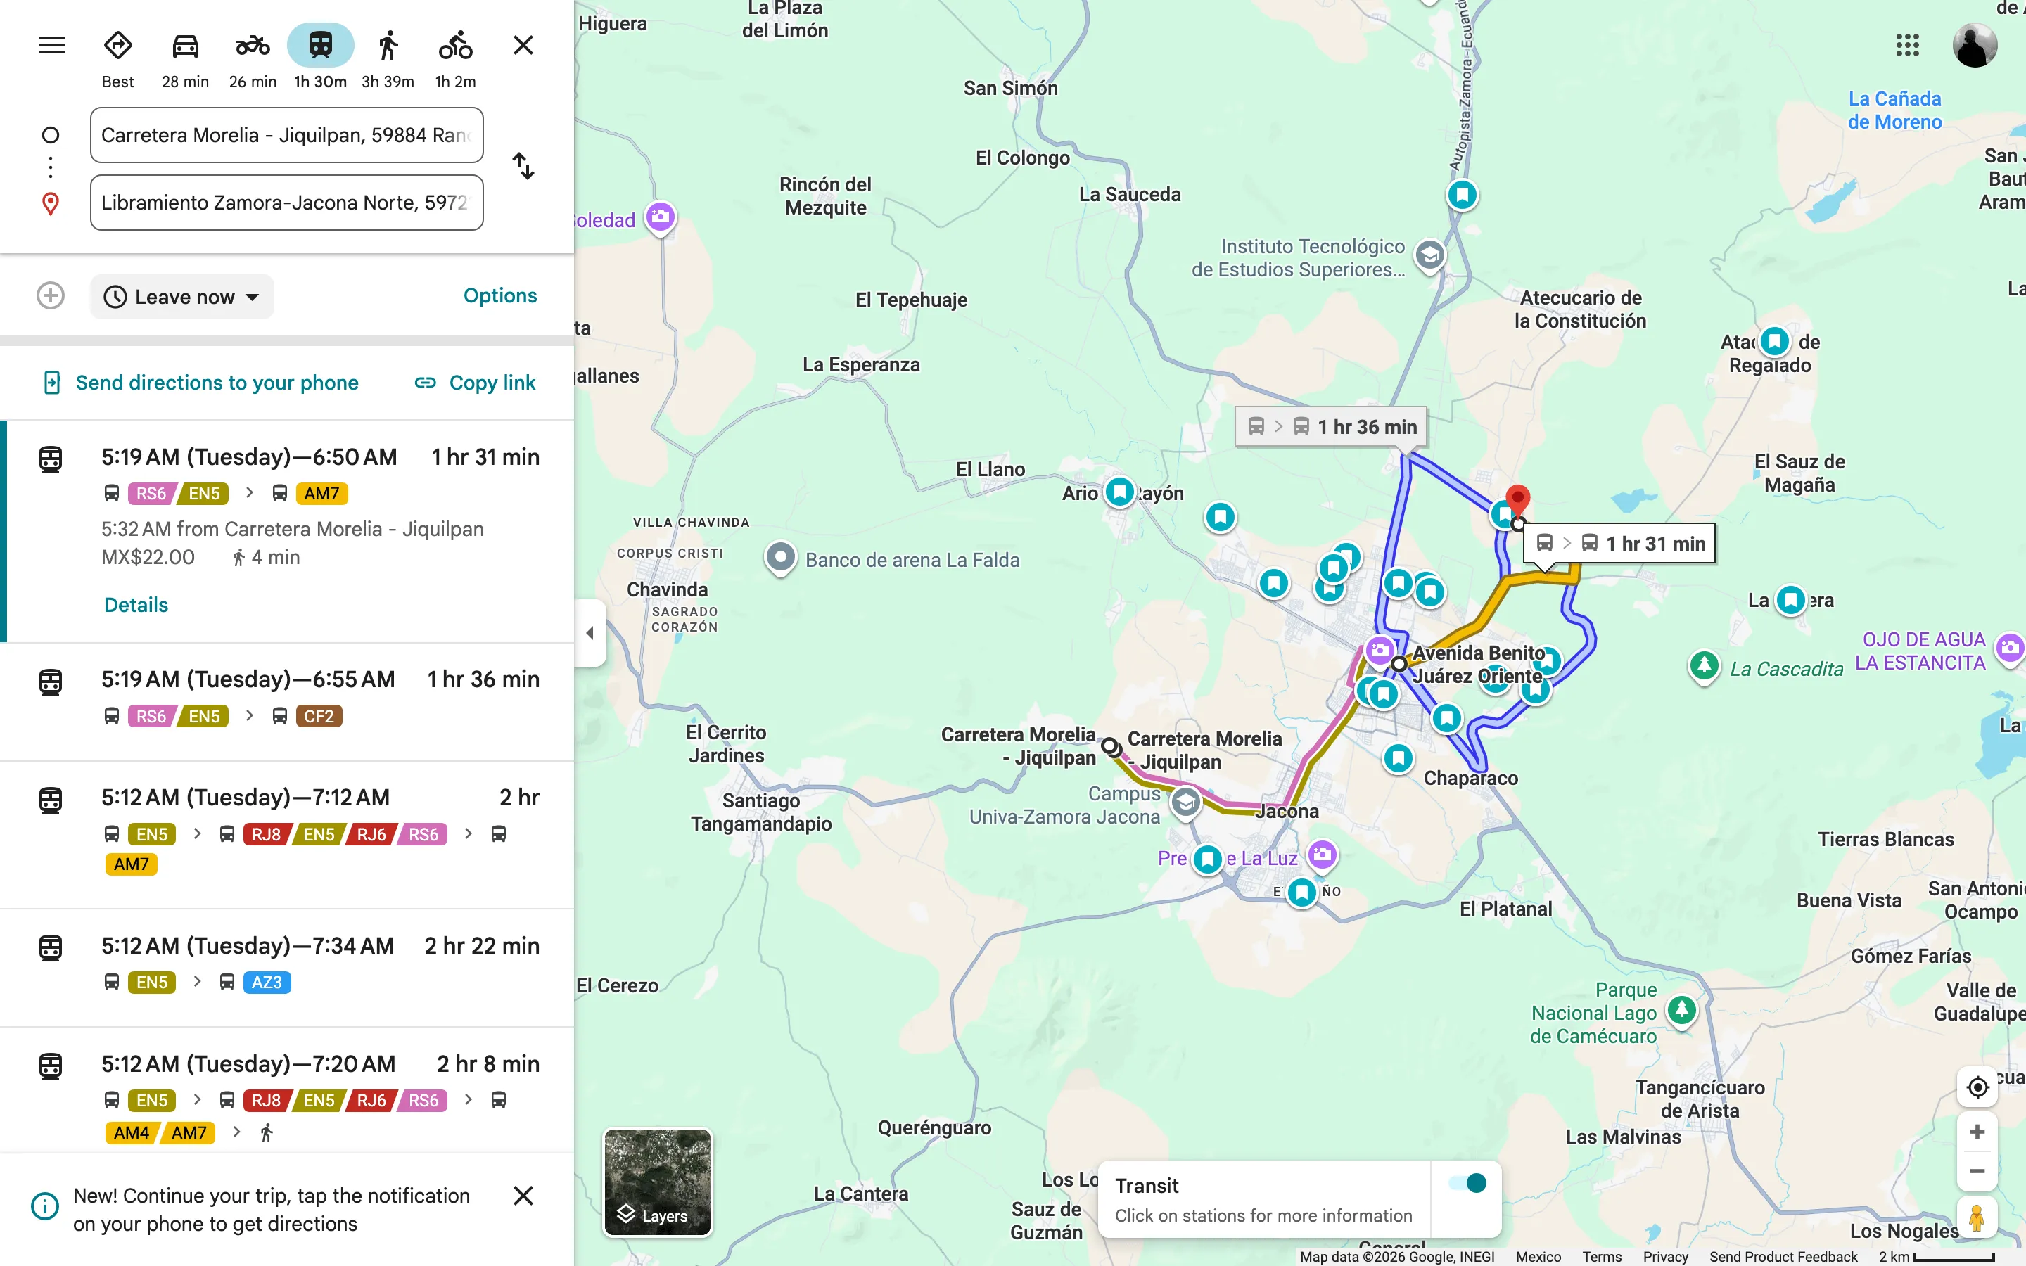Open Details for the 1 hr 31 min route

(x=136, y=605)
